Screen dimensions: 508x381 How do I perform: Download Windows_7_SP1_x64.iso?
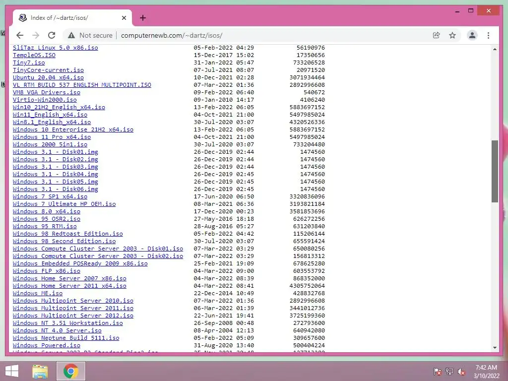[x=50, y=196]
